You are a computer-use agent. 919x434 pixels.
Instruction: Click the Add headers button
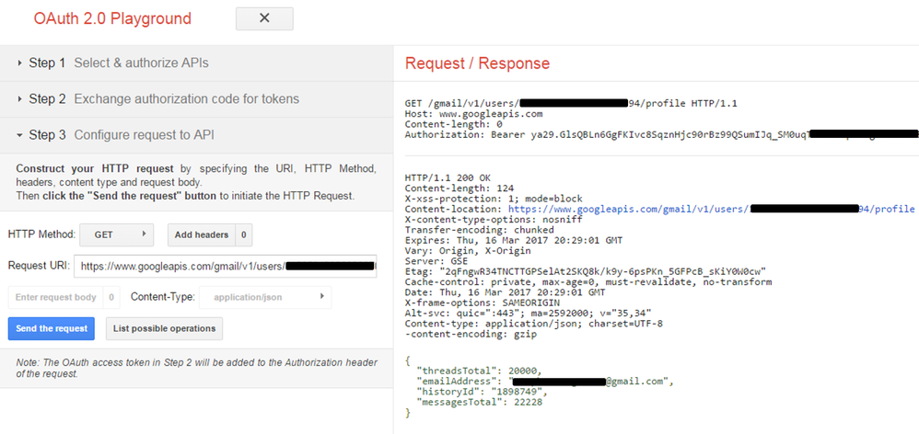tap(202, 235)
